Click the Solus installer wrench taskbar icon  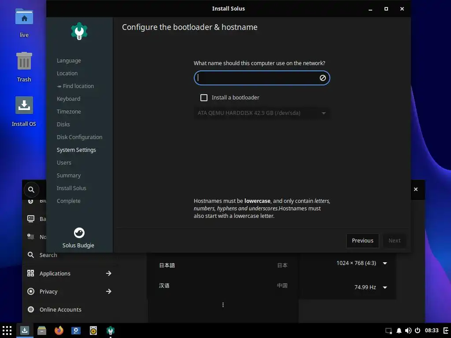(111, 331)
